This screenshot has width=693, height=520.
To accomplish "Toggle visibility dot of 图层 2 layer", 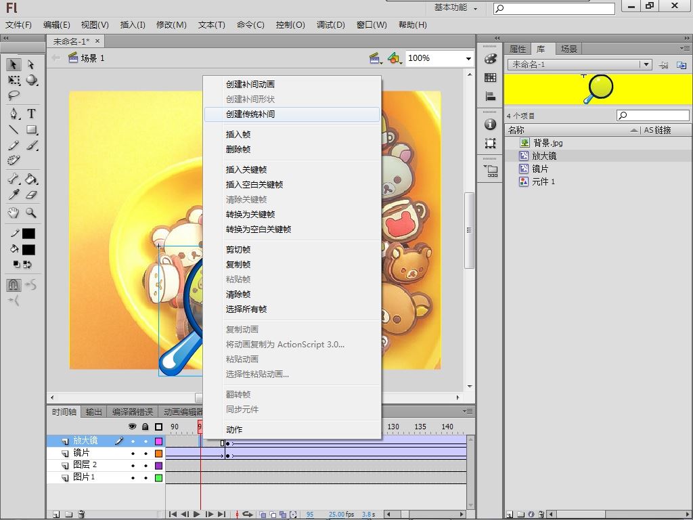I will point(133,466).
